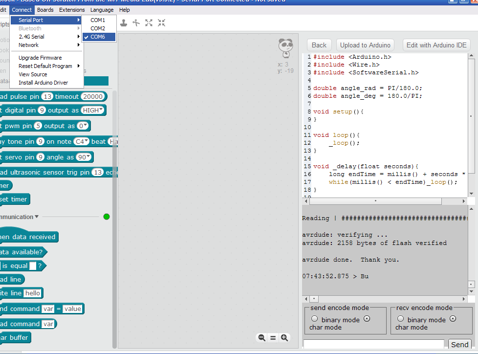Click Upload to Arduino button
Screen dimensions: 478x354
pos(365,45)
